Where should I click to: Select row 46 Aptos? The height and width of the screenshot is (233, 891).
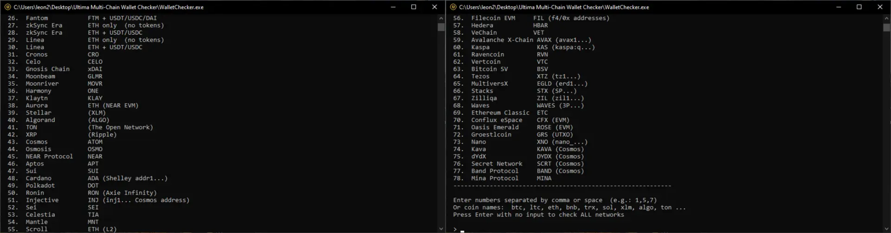[53, 164]
